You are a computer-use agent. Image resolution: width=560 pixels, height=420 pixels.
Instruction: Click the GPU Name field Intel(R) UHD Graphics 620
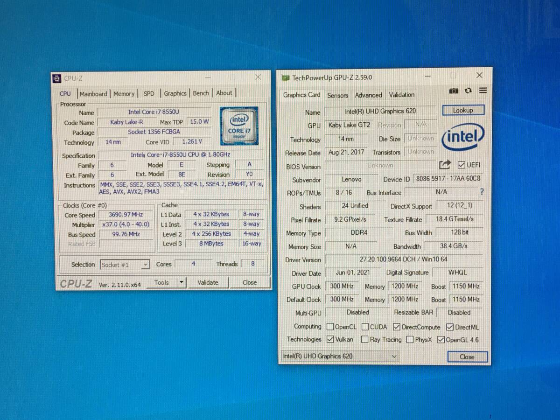(x=380, y=111)
